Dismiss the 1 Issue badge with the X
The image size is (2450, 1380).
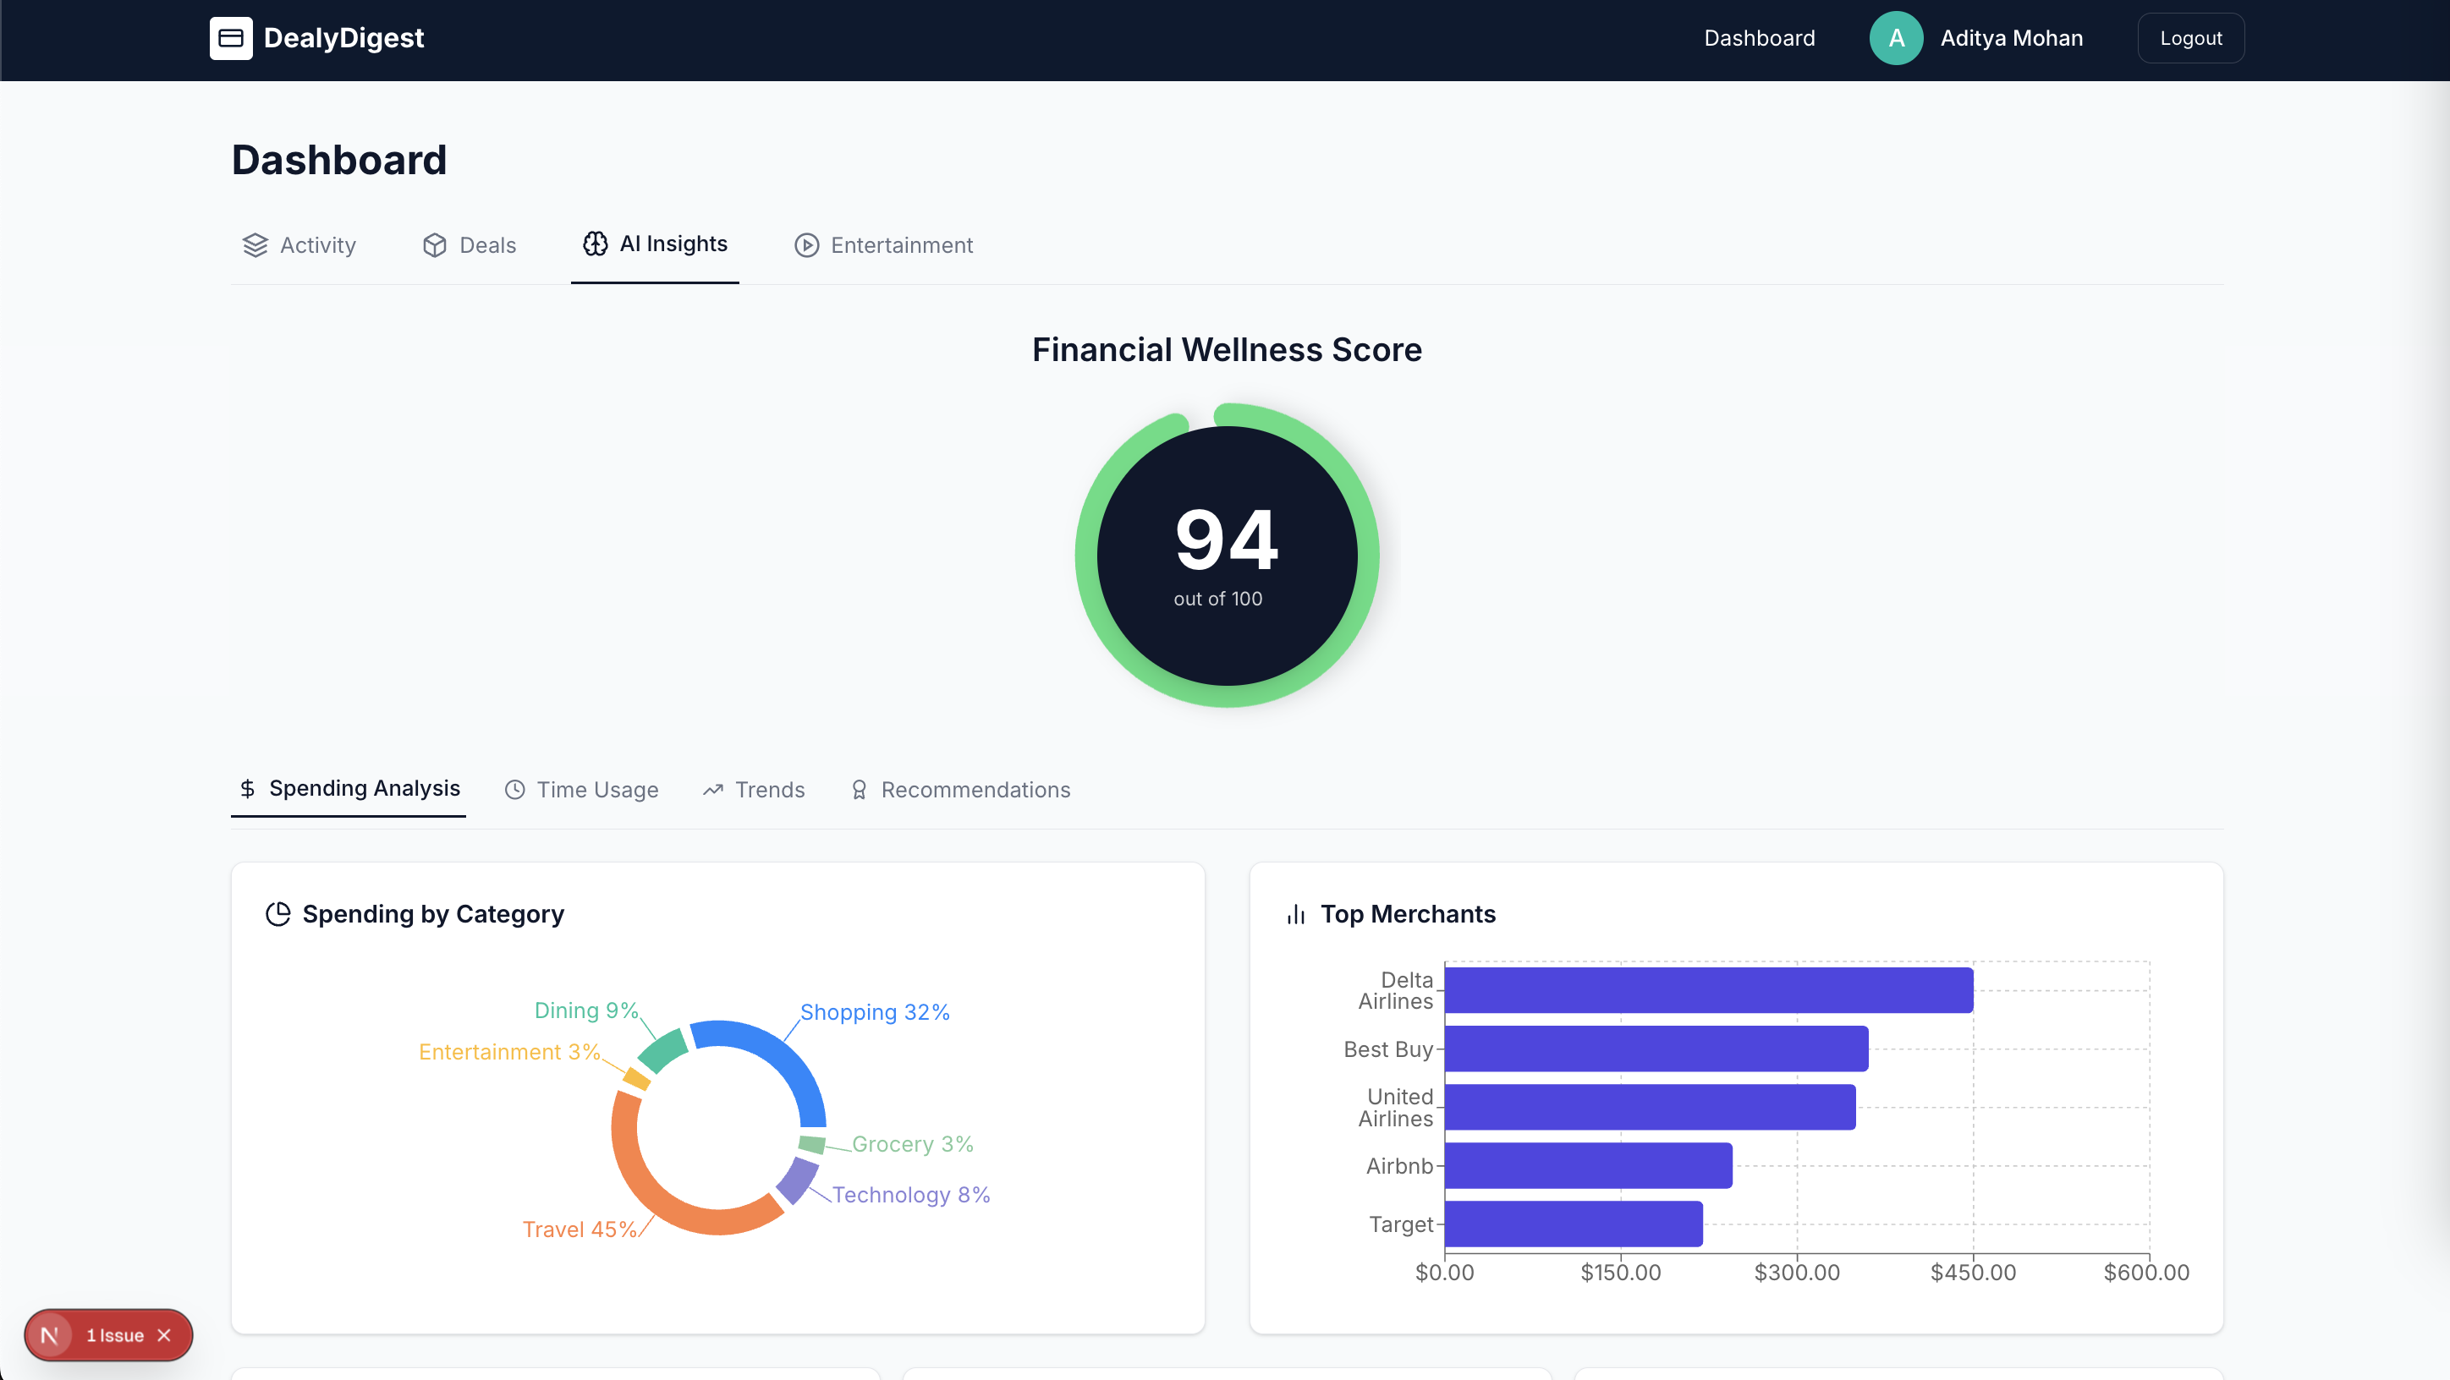(x=164, y=1335)
